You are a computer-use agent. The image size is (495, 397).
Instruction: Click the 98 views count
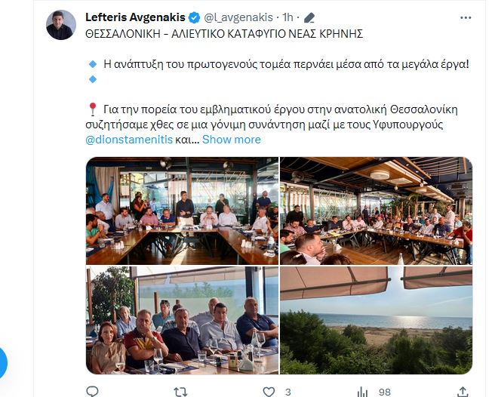(385, 392)
